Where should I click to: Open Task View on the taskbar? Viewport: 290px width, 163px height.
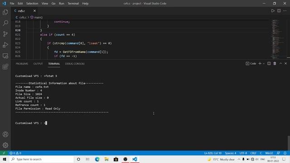pos(87,159)
